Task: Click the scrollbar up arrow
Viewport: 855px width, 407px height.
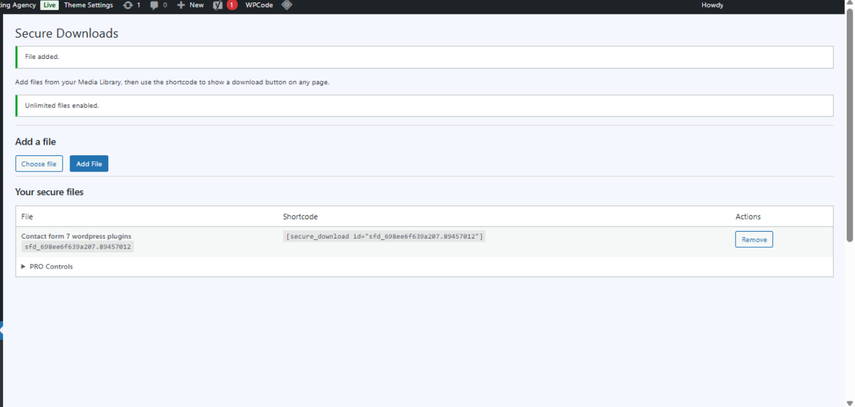Action: pyautogui.click(x=849, y=4)
